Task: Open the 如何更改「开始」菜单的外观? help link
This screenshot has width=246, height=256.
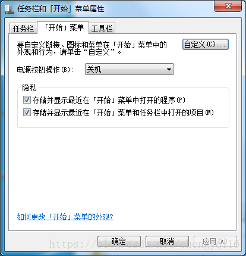Action: click(65, 217)
